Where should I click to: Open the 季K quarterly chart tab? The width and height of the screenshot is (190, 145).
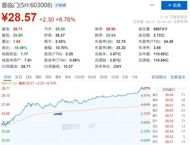coord(58,77)
